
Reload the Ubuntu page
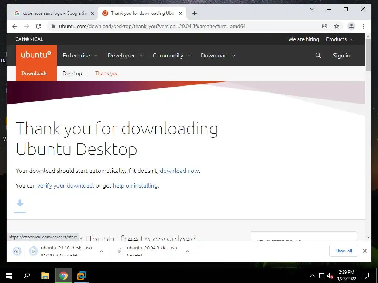tap(38, 26)
